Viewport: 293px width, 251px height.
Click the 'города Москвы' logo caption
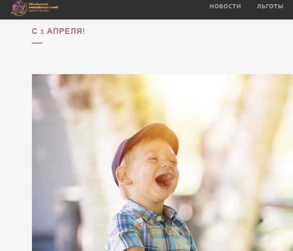point(39,11)
